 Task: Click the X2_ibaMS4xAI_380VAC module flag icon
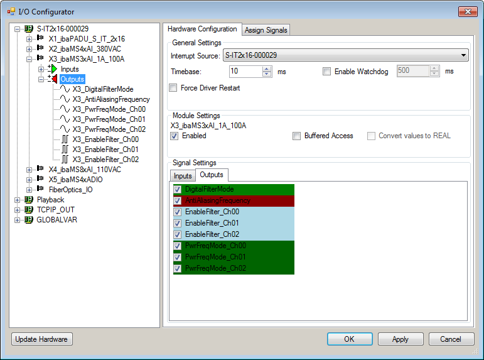pyautogui.click(x=40, y=48)
